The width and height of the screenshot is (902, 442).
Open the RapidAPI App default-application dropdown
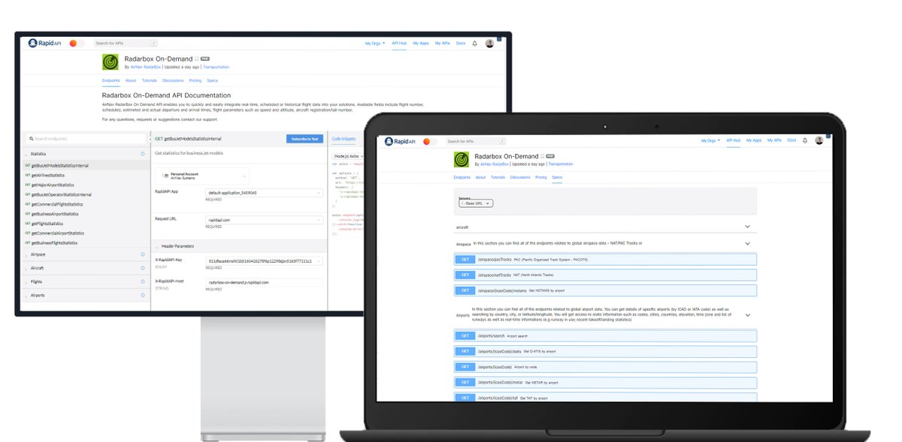tap(264, 193)
